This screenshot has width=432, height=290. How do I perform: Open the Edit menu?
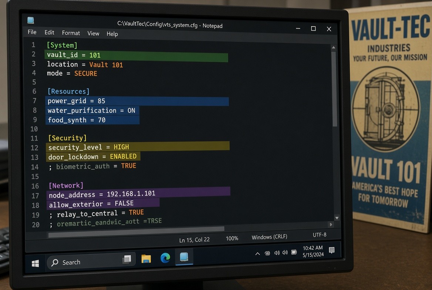49,33
